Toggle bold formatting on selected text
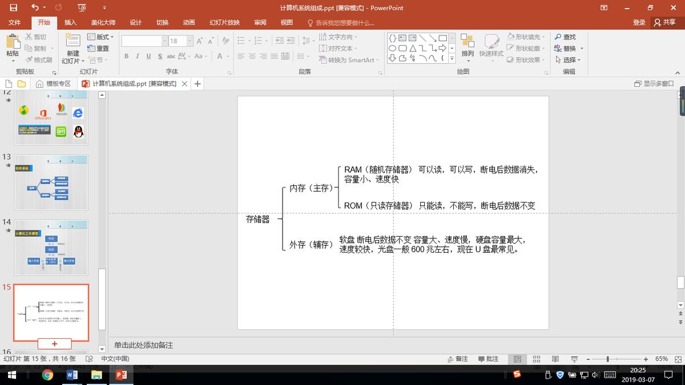Screen dimensions: 685x385 [126, 56]
